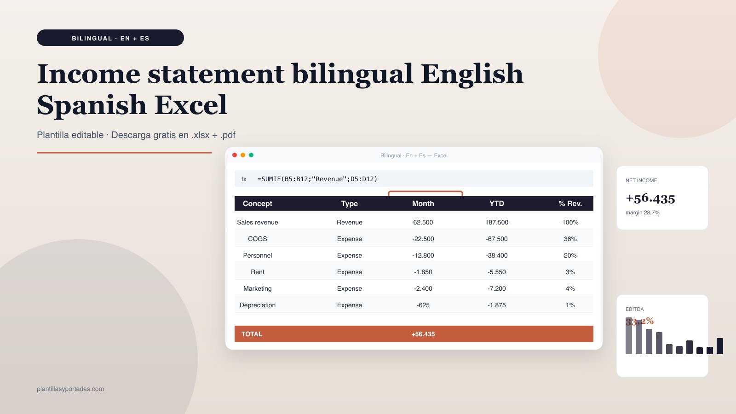Click the SUMIF formula bar field

pos(414,178)
